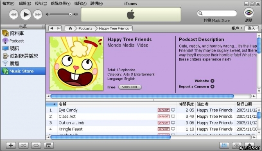Adjust the volume slider knob

point(70,14)
